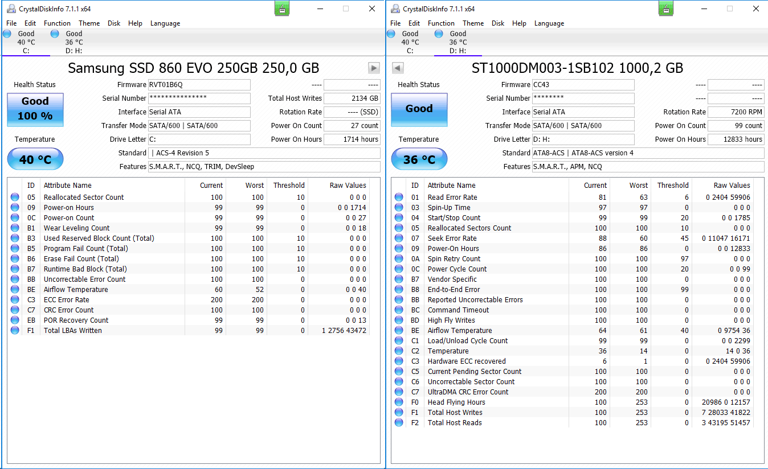Click status orb for Program Fail Count row
This screenshot has height=469, width=768.
[x=15, y=249]
